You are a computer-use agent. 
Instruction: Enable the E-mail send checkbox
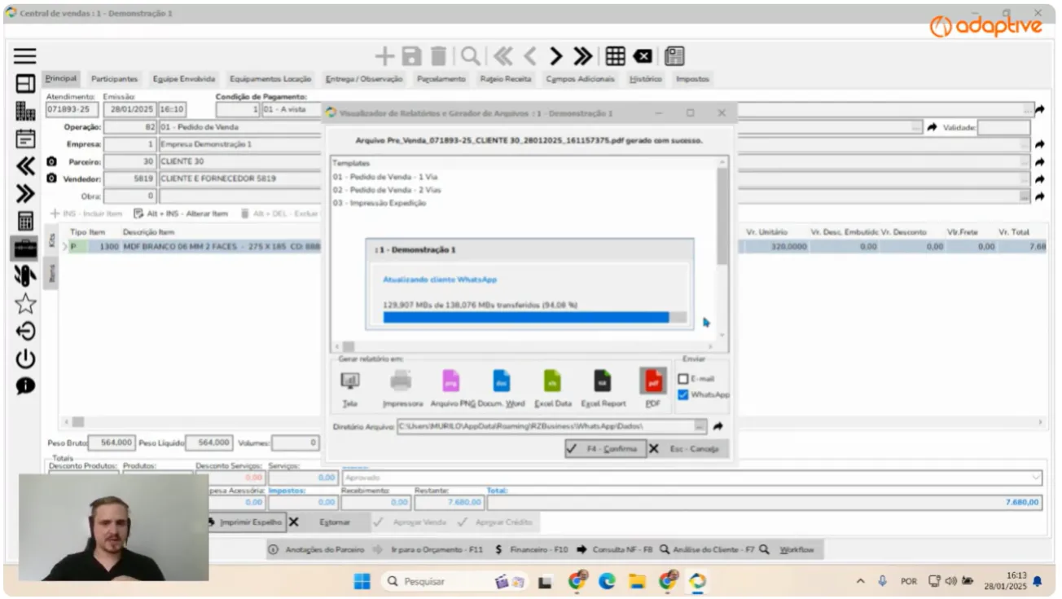tap(683, 379)
